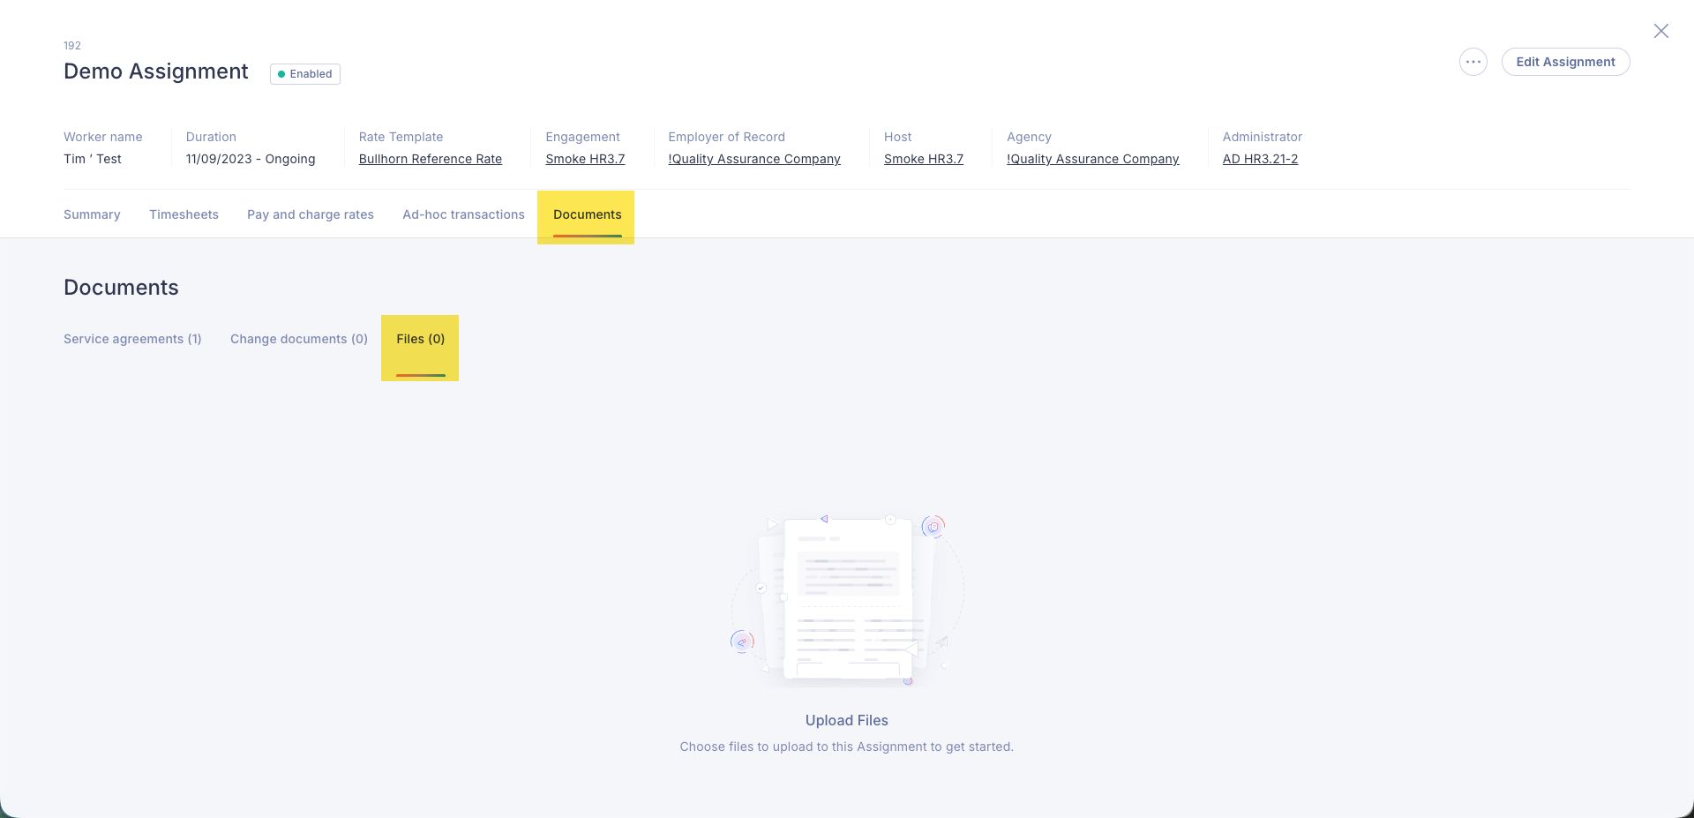Click the Enabled status badge

click(x=305, y=74)
